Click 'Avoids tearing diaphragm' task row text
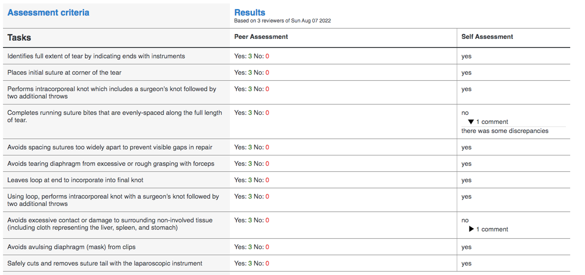This screenshot has height=275, width=585. click(x=111, y=164)
